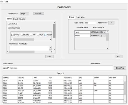Click up arrow of Select panel scrollbar
This screenshot has width=128, height=105.
tap(54, 23)
